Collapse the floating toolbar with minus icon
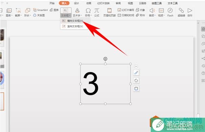Screen dimensions: 205x132 (136, 67)
